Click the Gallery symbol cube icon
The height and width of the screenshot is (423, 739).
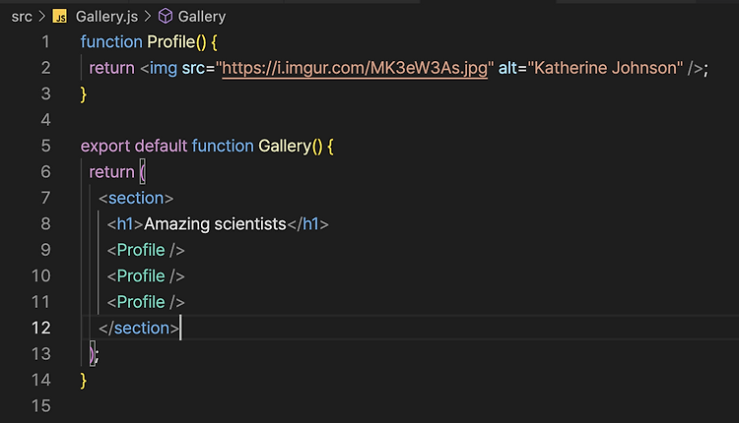click(165, 16)
